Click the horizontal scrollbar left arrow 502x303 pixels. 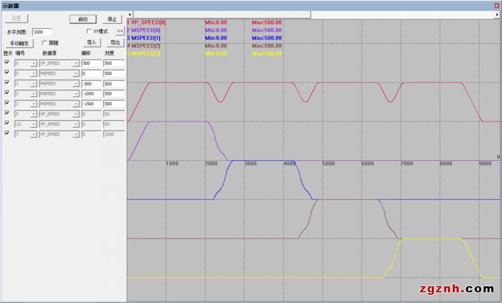130,14
